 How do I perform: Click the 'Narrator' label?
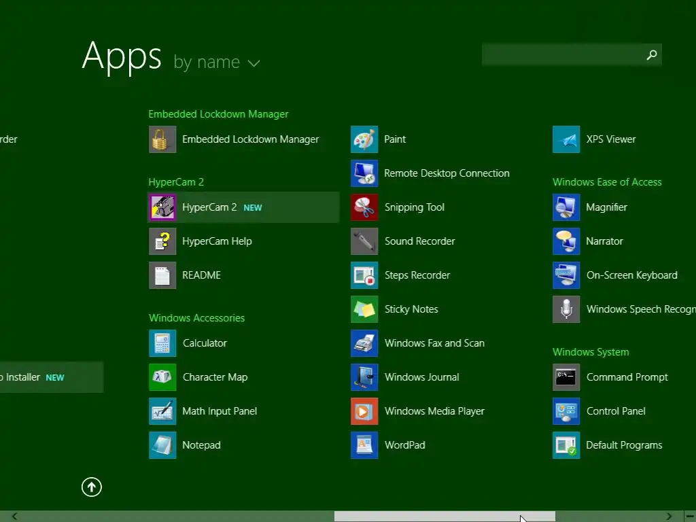point(604,241)
